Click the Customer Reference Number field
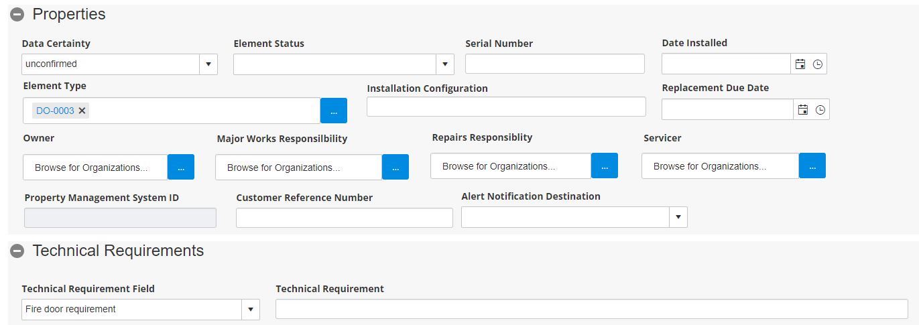 point(344,218)
